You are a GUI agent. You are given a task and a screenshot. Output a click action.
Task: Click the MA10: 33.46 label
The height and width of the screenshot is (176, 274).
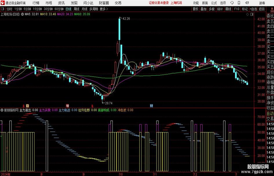tap(48, 14)
